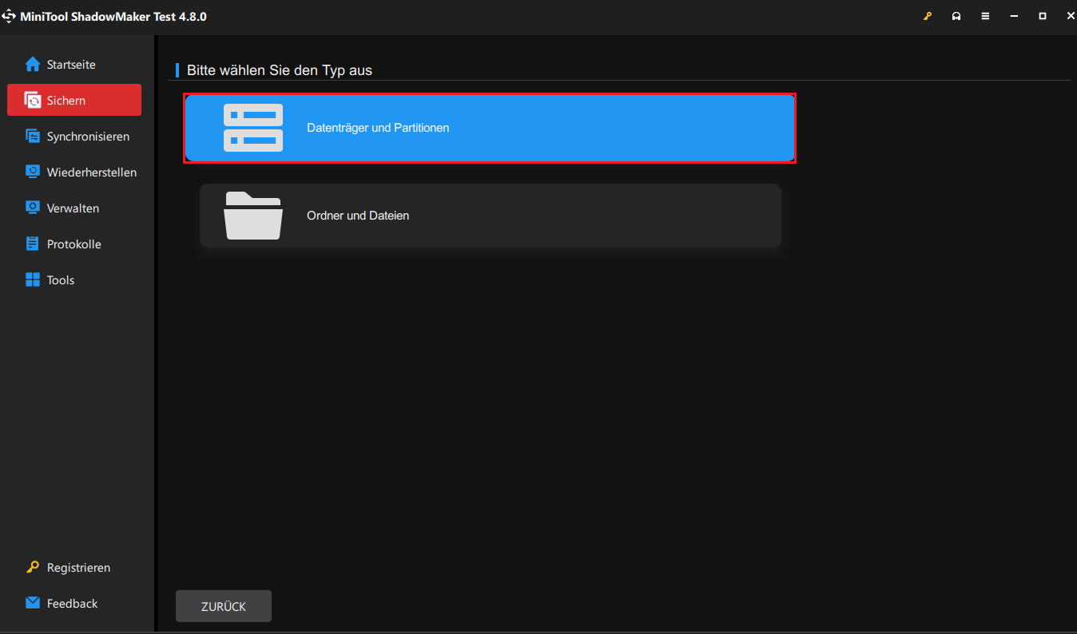Click the MiniTool ShadowMaker logo
Screen dimensions: 1077x634
[x=10, y=15]
